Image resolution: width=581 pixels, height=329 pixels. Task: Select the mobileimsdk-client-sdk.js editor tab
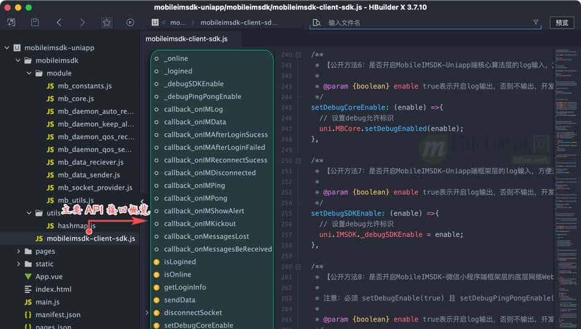(187, 39)
